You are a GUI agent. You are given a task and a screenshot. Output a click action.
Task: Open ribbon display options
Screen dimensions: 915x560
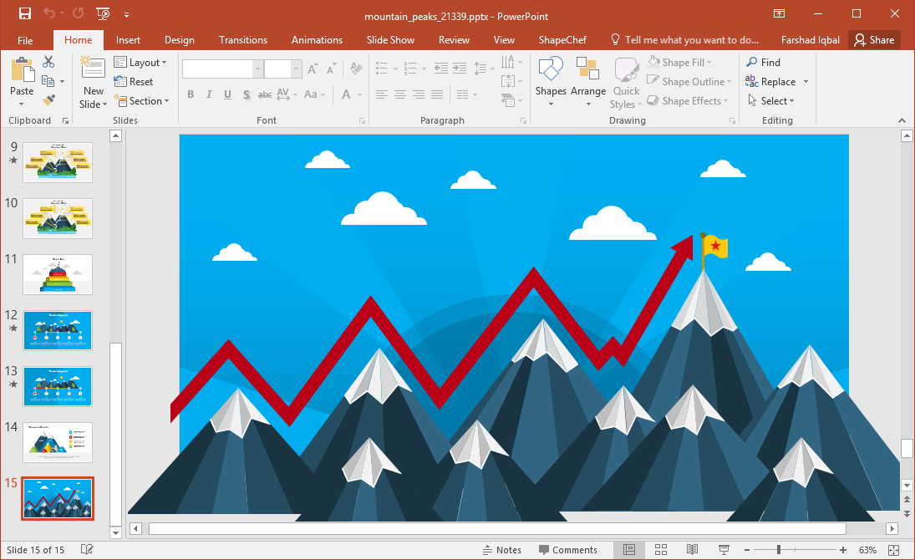[780, 13]
